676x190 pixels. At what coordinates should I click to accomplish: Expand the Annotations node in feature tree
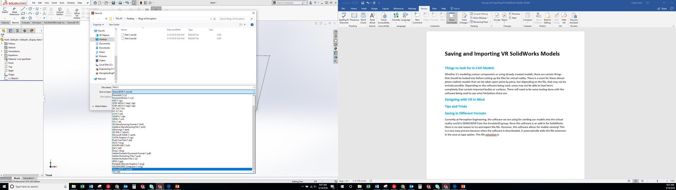click(2, 51)
